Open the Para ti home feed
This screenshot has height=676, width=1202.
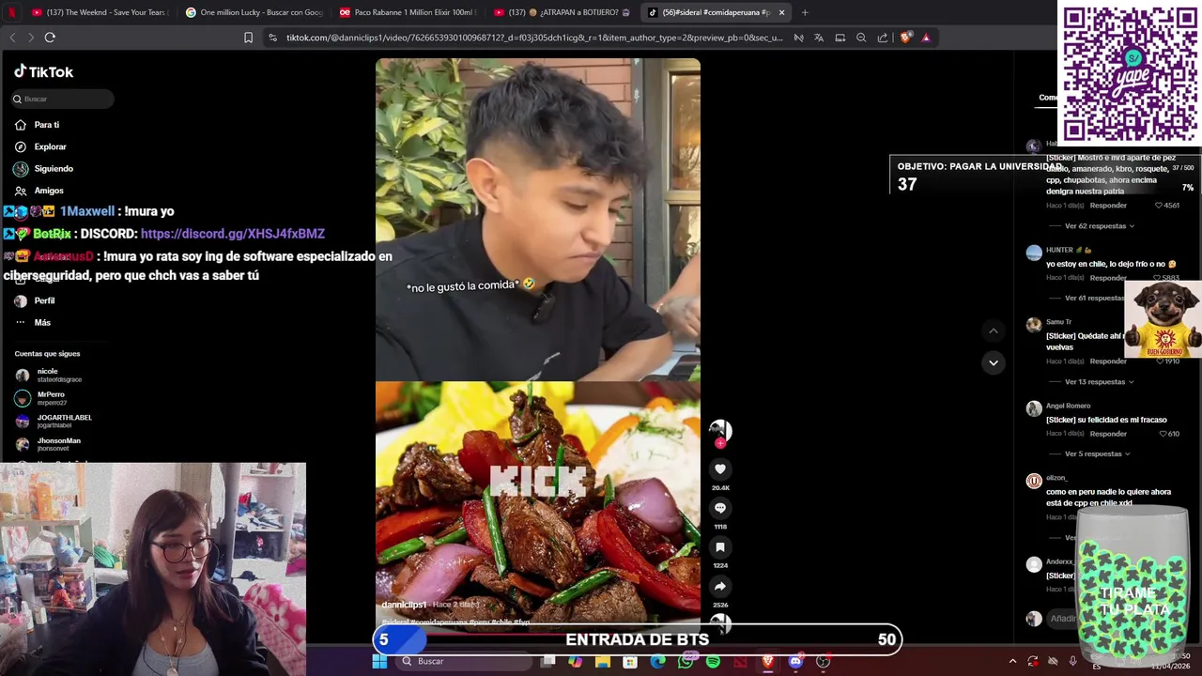pos(38,125)
